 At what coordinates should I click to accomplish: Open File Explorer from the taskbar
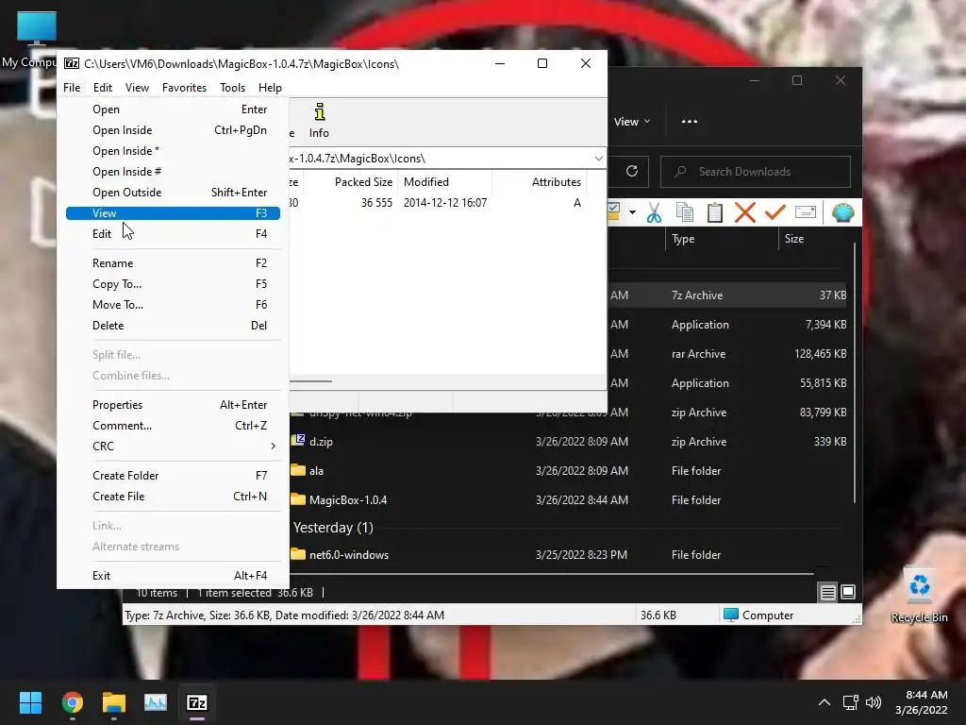[114, 702]
